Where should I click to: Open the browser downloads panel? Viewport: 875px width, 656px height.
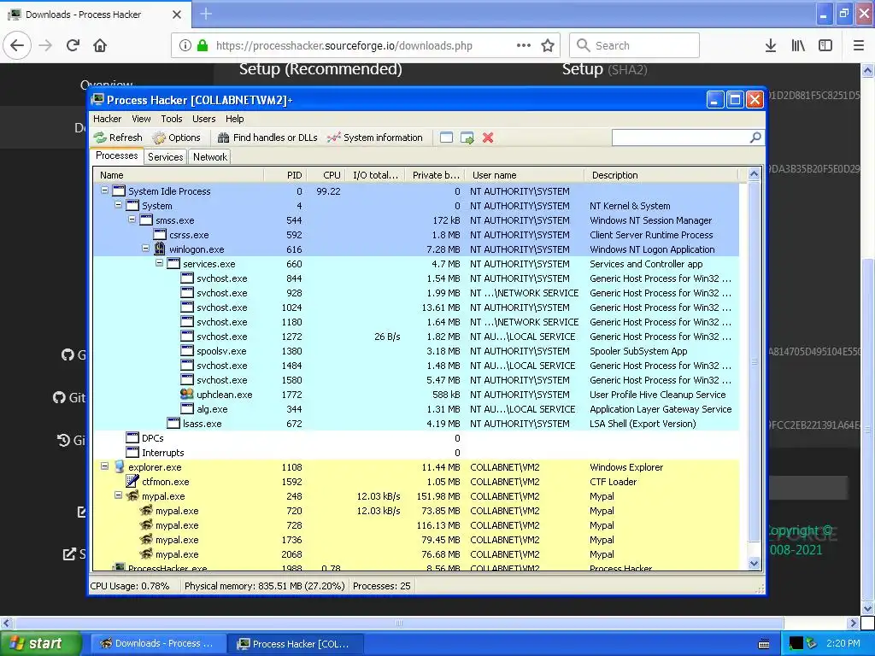pos(771,45)
